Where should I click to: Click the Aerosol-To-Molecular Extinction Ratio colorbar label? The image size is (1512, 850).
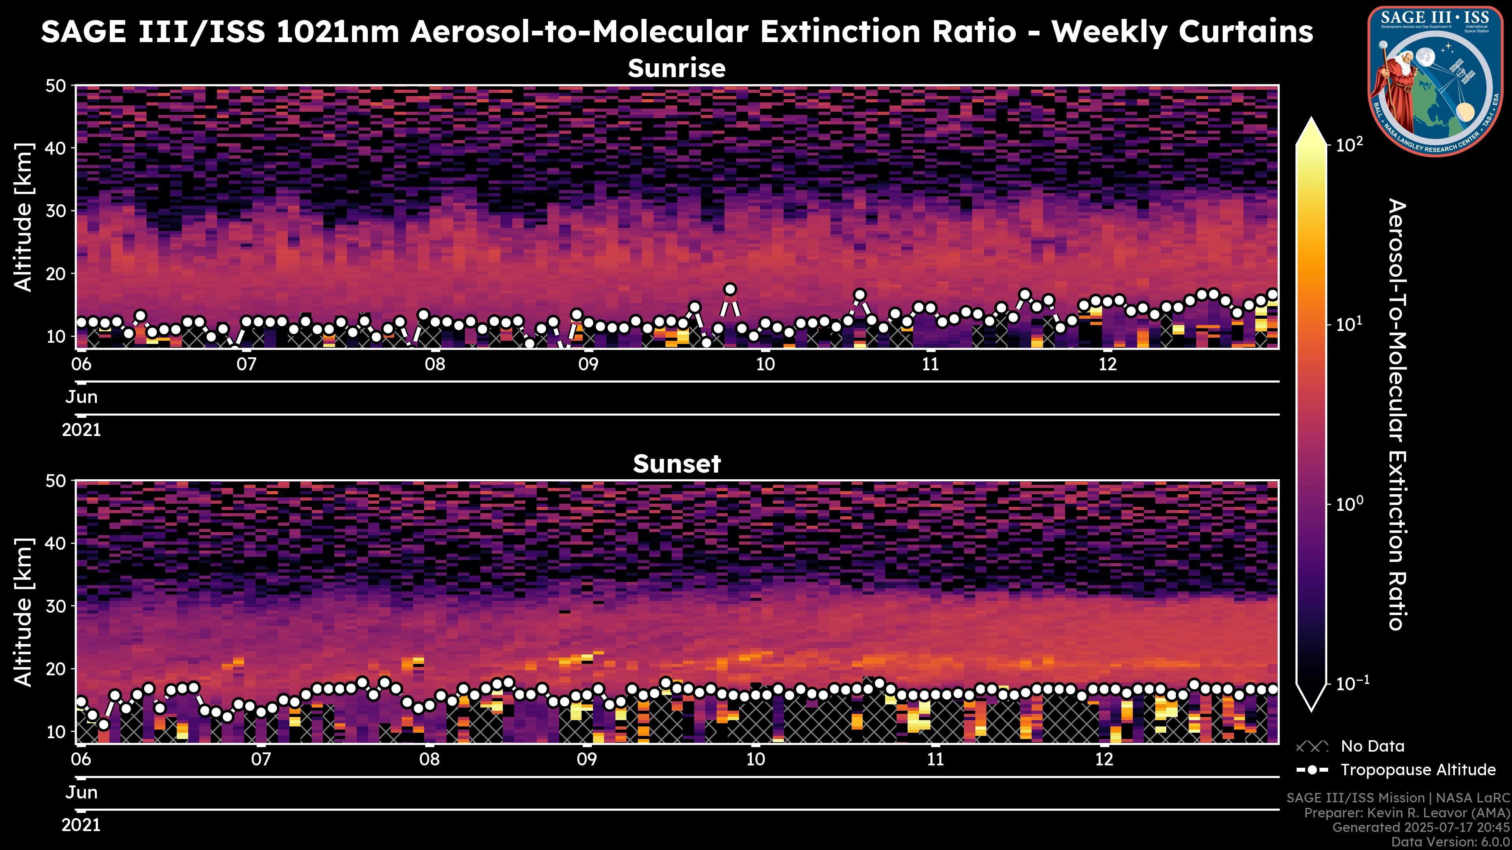[1397, 414]
